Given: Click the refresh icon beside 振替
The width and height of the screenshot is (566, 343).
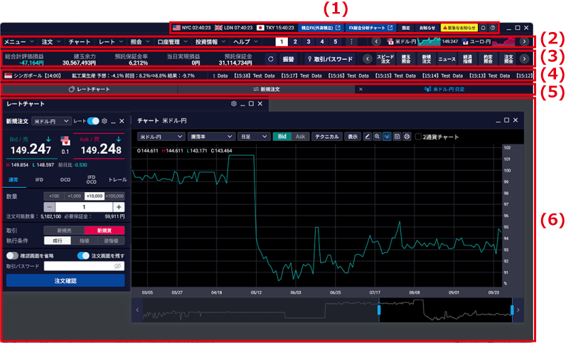Looking at the screenshot, I should pos(269,59).
